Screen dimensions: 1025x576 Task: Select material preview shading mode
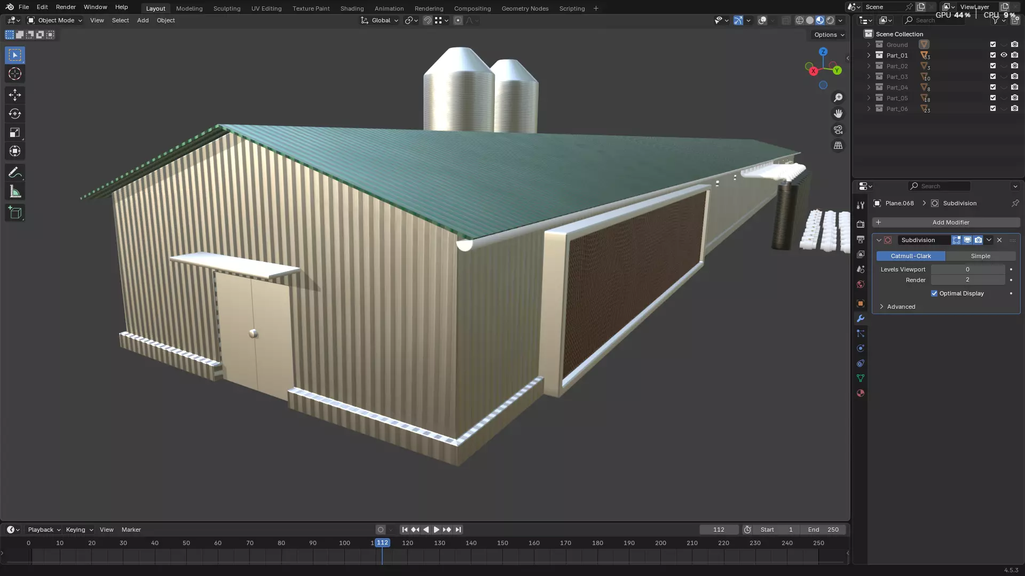[820, 20]
